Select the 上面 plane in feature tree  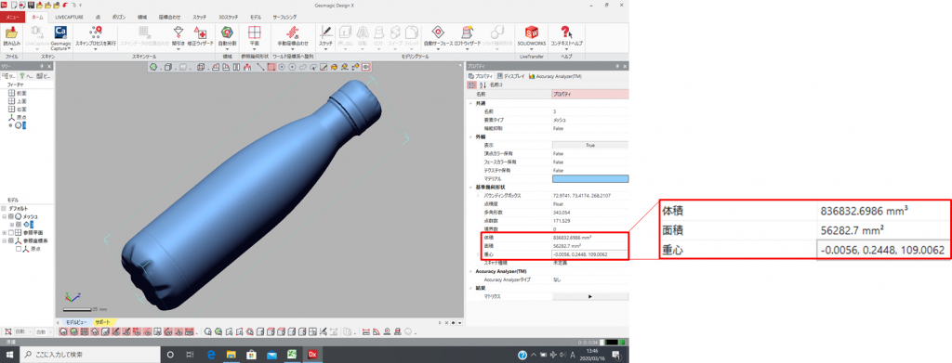point(17,101)
